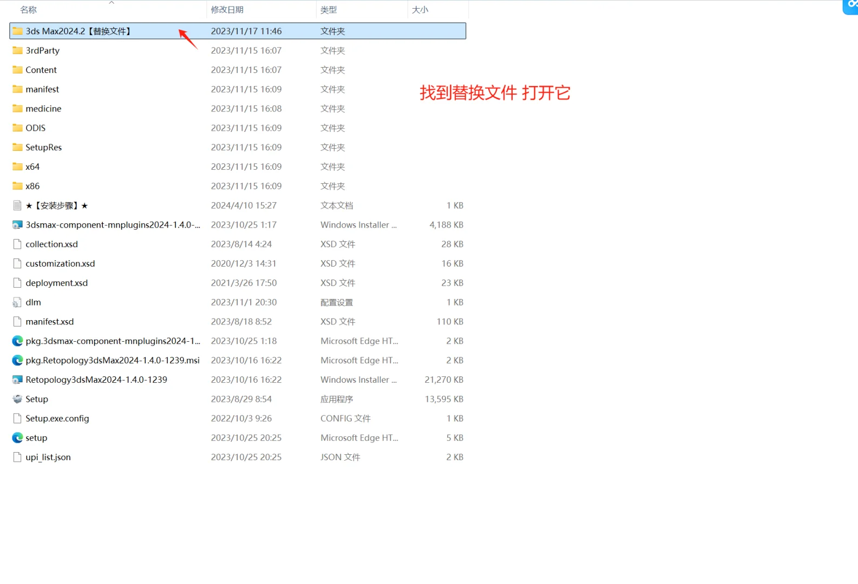The image size is (858, 584).
Task: Click the 文本文档 type cell
Action: 337,205
